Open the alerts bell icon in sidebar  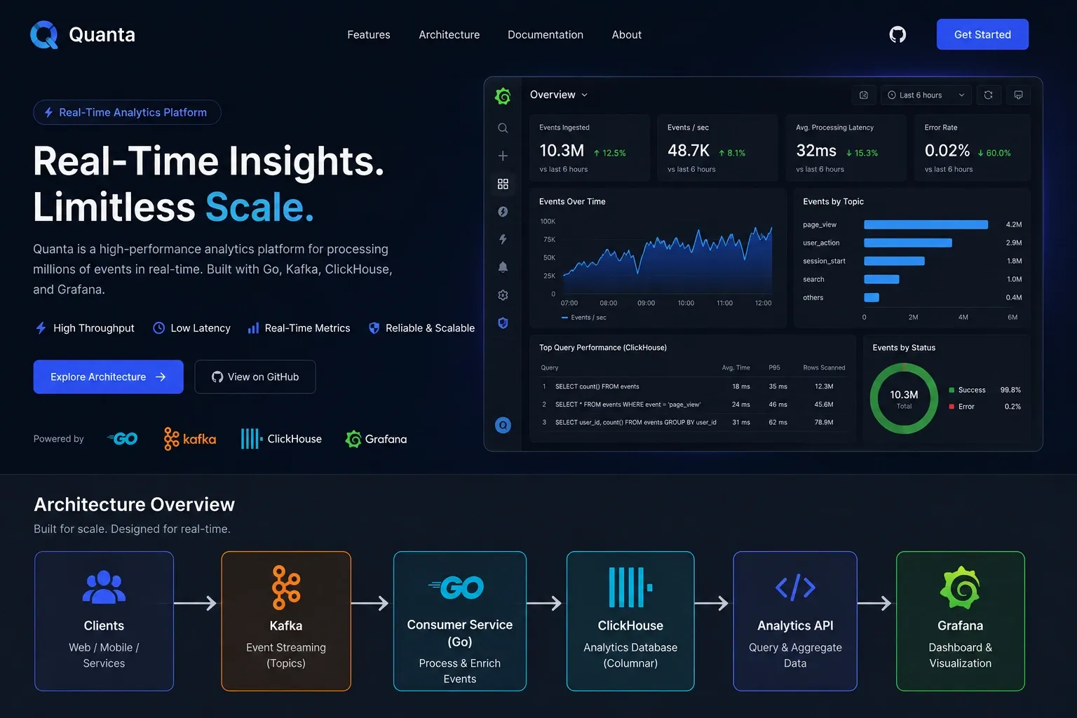click(x=503, y=267)
